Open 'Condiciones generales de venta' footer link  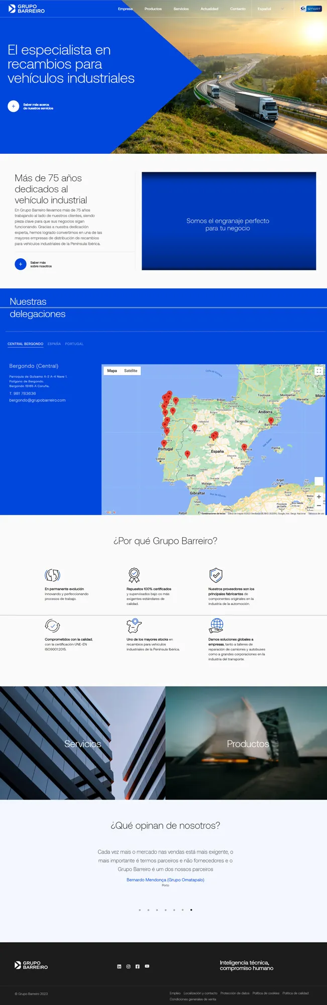193,999
